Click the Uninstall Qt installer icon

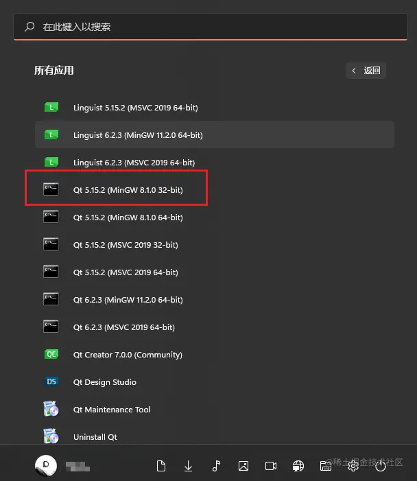tap(51, 436)
